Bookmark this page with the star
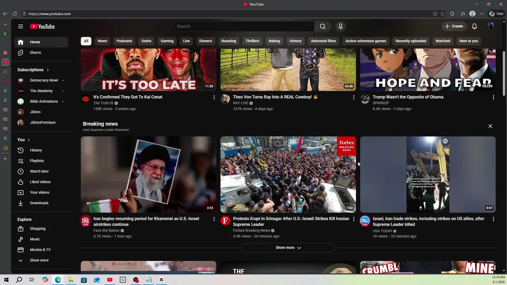 click(x=443, y=14)
